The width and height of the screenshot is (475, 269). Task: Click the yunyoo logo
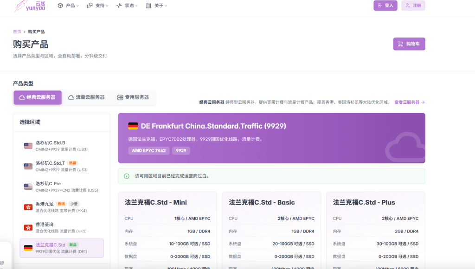coord(30,6)
